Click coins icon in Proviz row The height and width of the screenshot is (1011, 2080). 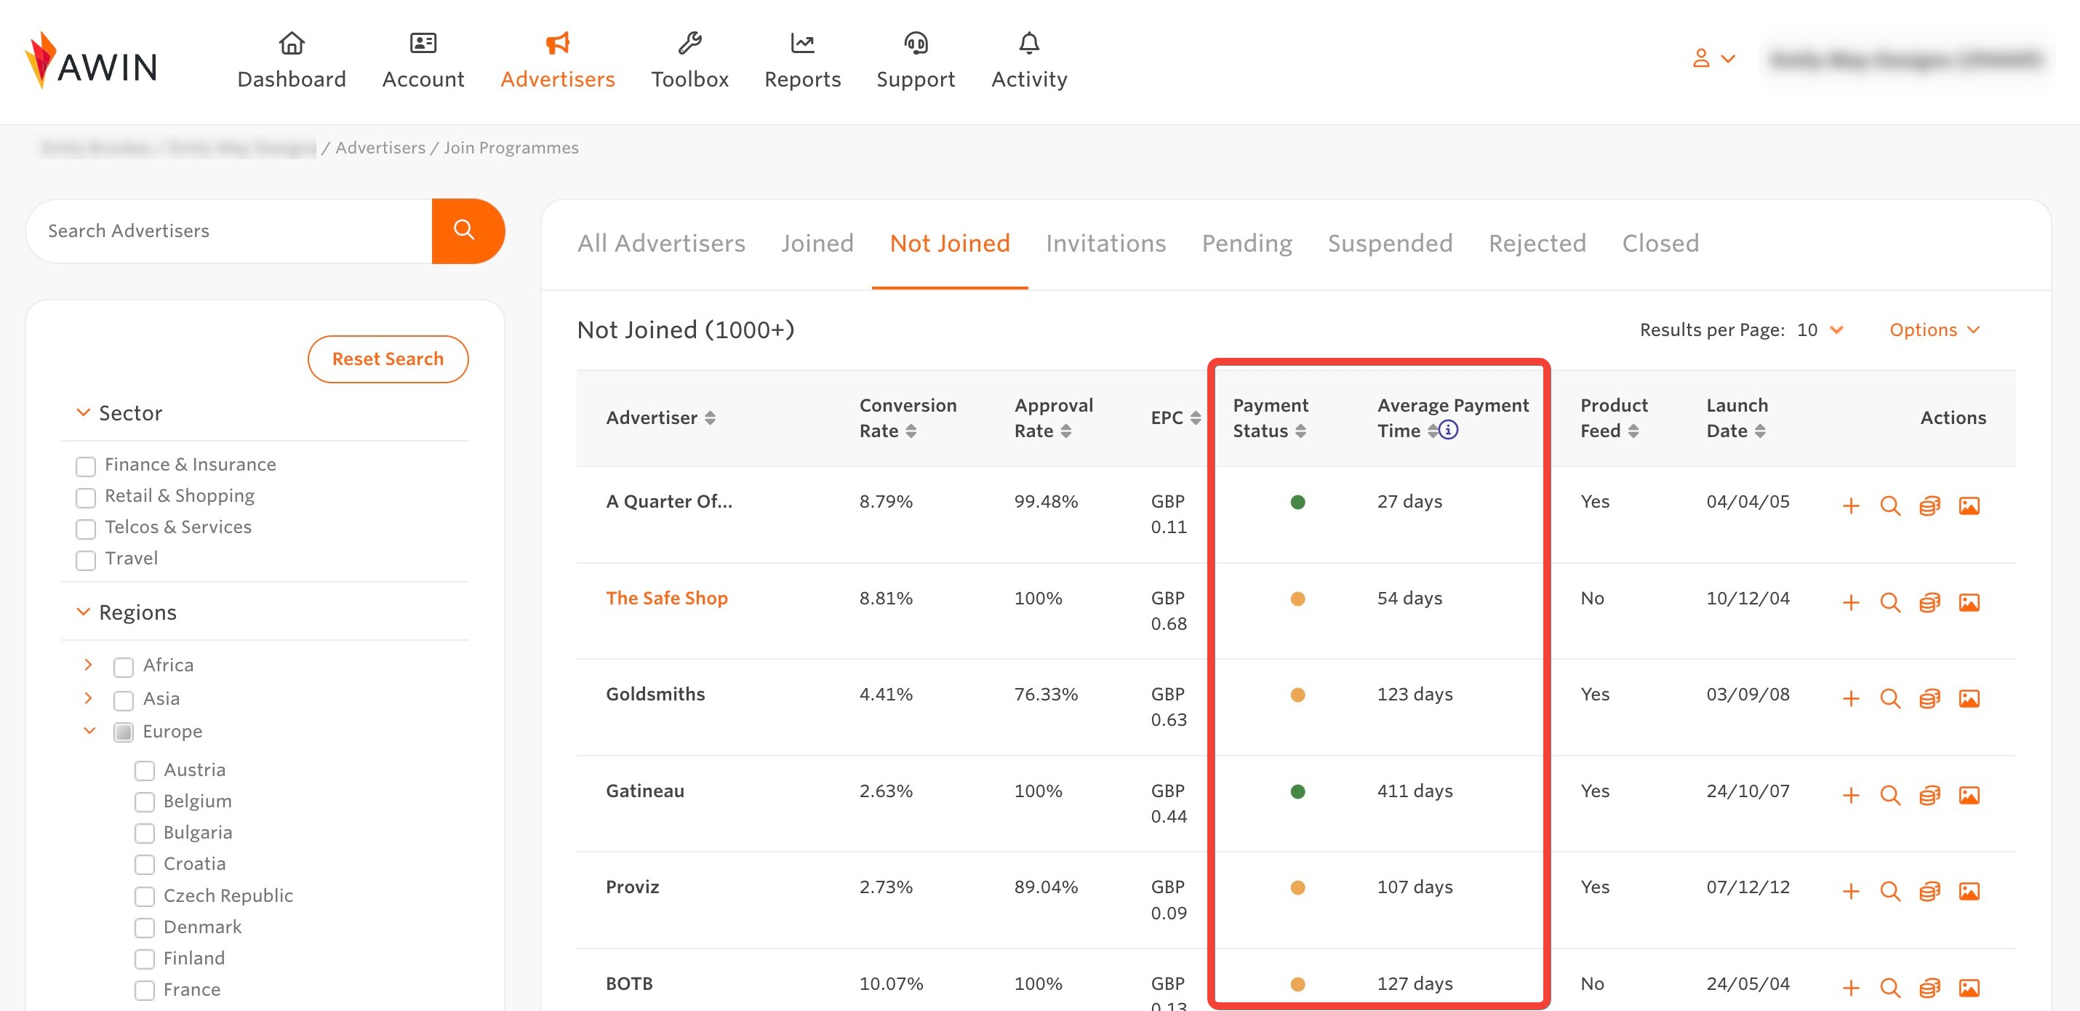coord(1929,892)
